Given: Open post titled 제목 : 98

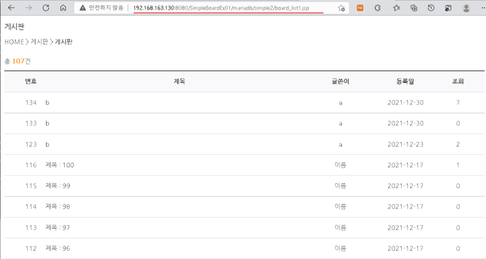Looking at the screenshot, I should pos(58,206).
